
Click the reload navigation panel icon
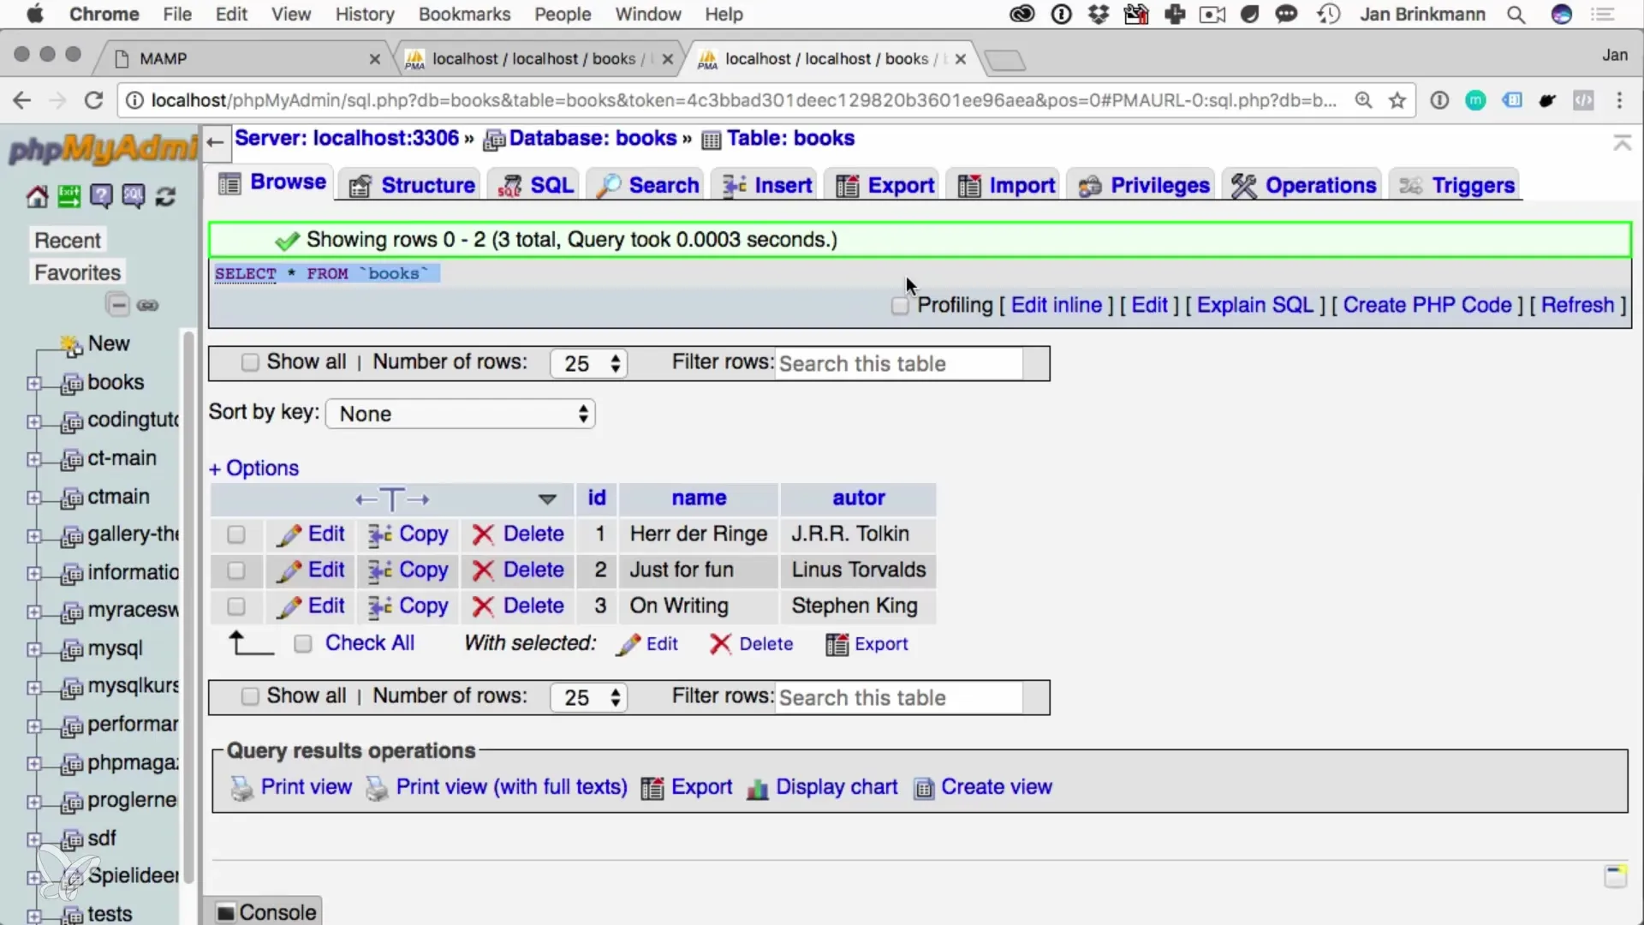(x=165, y=197)
